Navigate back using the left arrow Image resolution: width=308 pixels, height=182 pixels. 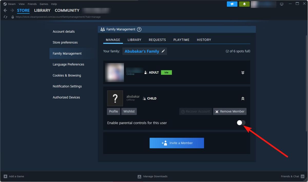(5, 10)
